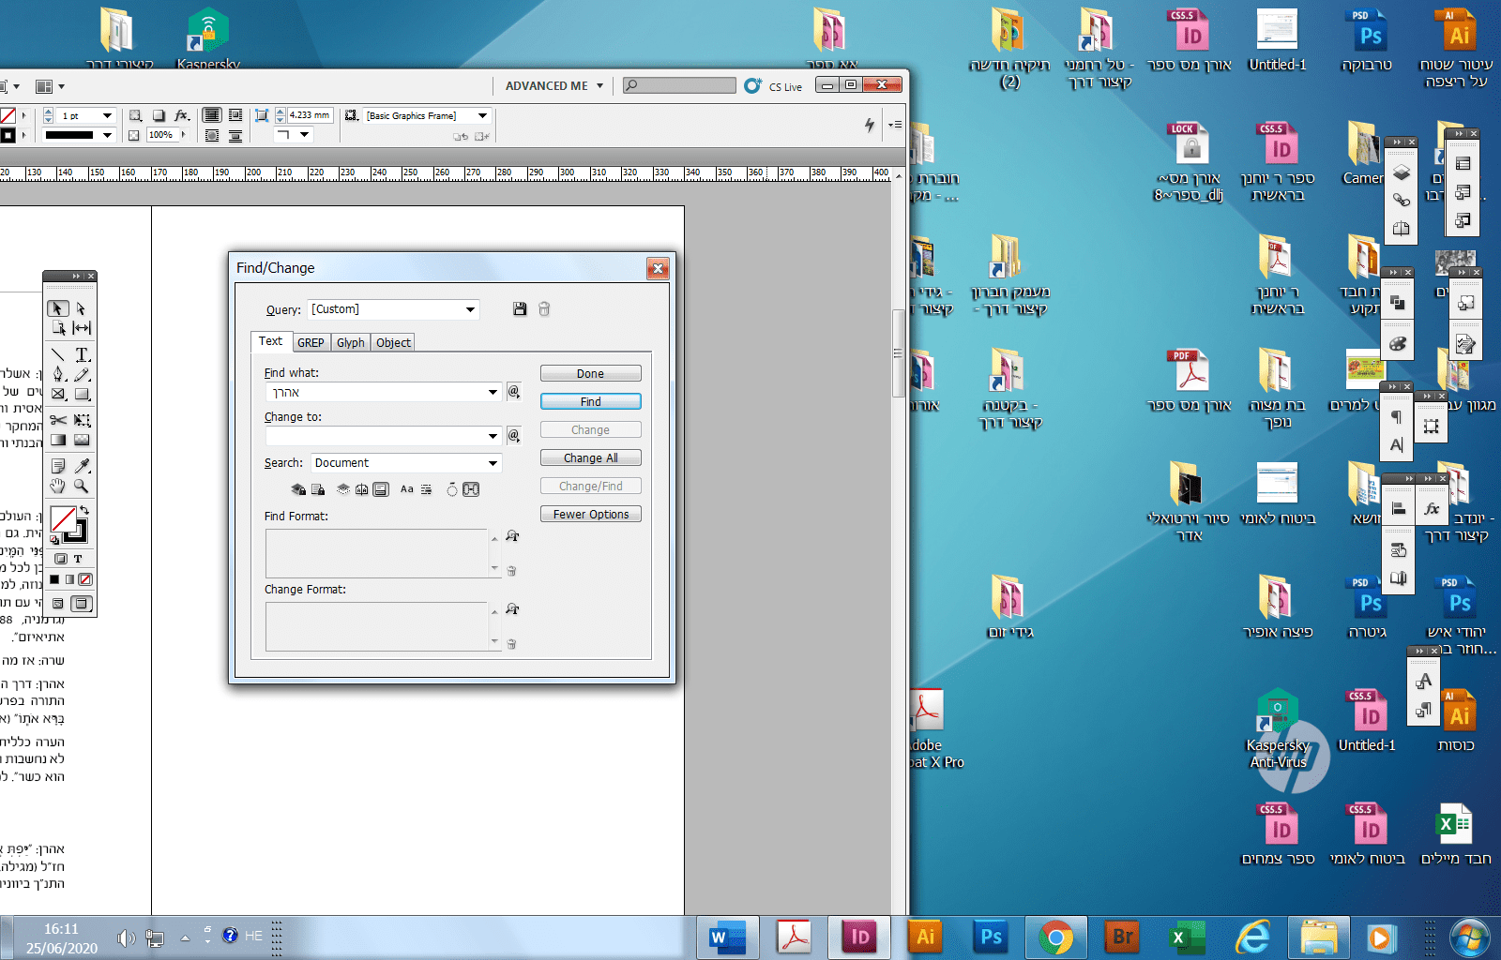Switch to the Glyph tab
The width and height of the screenshot is (1501, 960).
coord(351,342)
